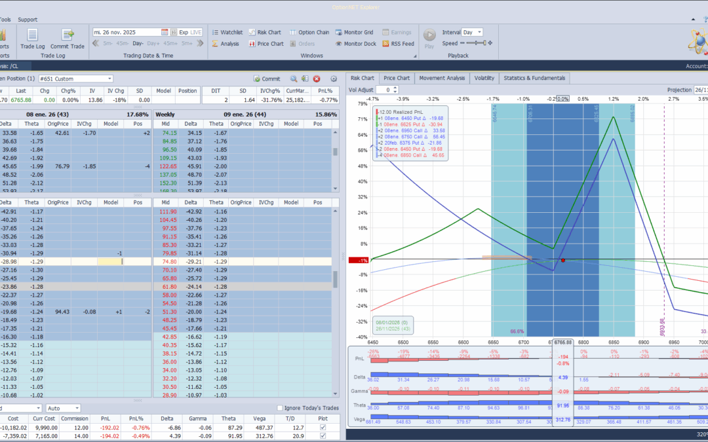708x442 pixels.
Task: Open the Interval Day dropdown
Action: coord(479,32)
